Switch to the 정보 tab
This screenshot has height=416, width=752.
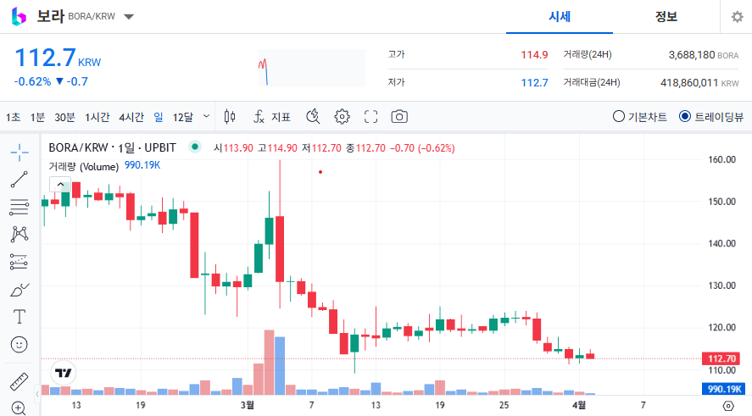coord(666,17)
